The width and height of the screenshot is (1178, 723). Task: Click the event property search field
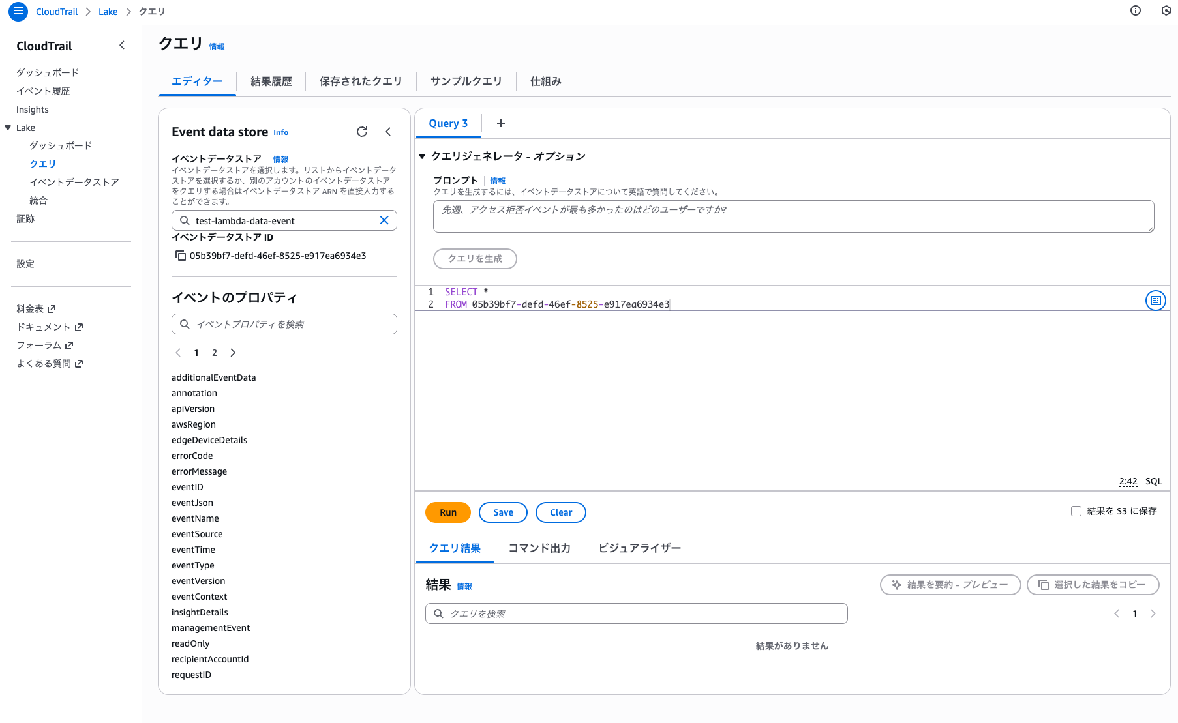tap(284, 324)
